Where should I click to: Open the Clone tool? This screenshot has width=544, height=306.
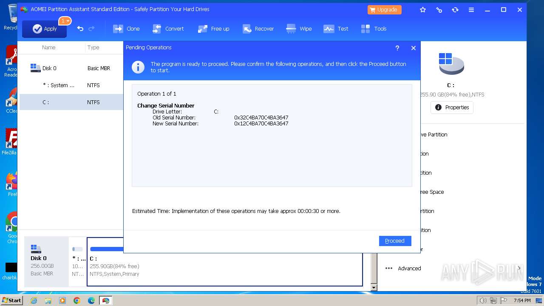click(x=126, y=28)
